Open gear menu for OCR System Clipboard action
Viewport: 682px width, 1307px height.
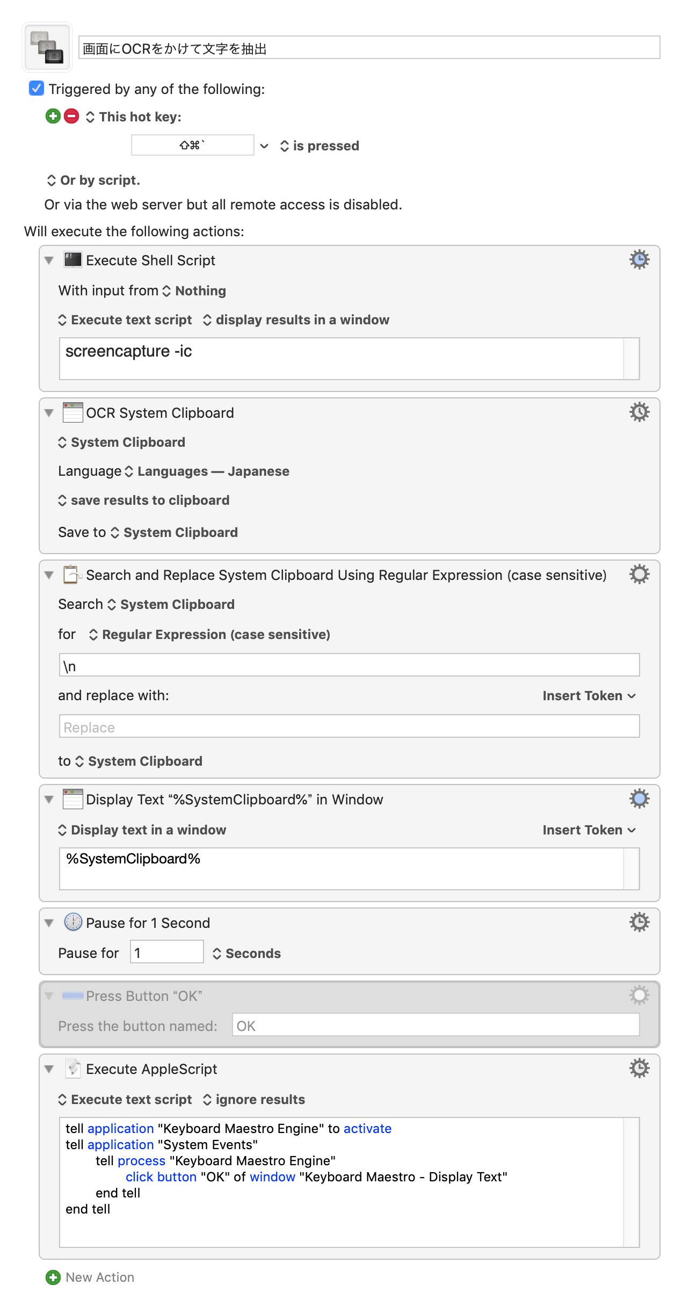tap(639, 412)
